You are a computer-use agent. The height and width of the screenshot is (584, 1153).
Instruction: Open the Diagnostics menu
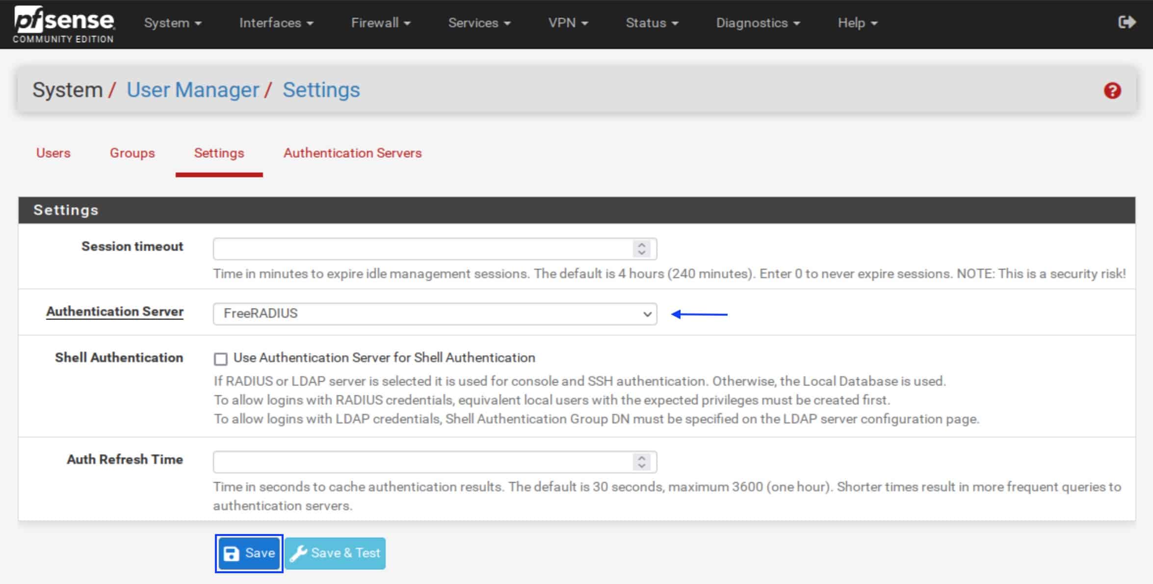coord(758,23)
